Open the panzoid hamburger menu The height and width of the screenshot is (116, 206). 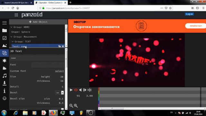(5, 23)
